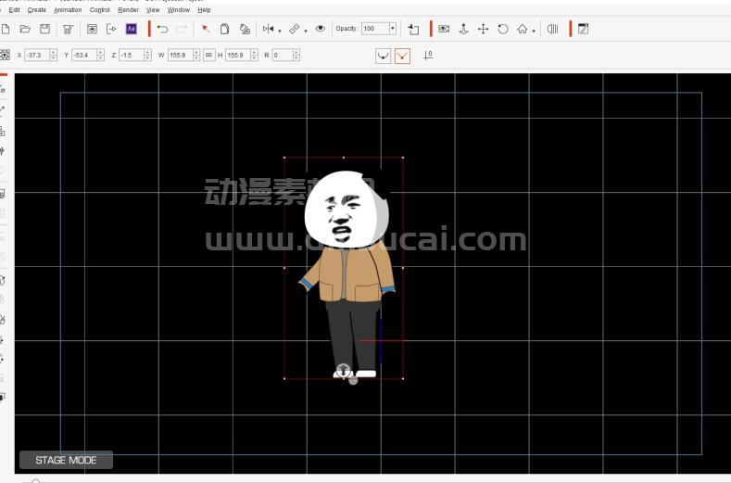The image size is (731, 483).
Task: Select the camera rotate tool
Action: 502,29
